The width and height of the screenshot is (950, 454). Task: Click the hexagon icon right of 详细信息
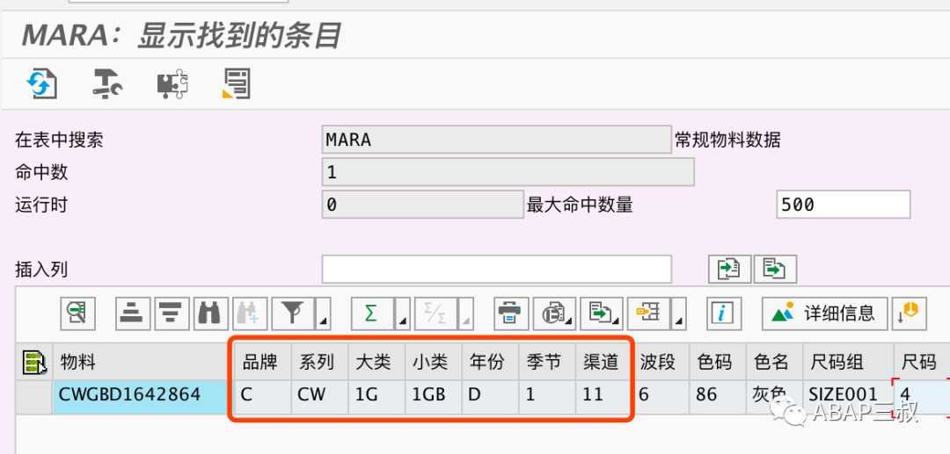point(910,313)
